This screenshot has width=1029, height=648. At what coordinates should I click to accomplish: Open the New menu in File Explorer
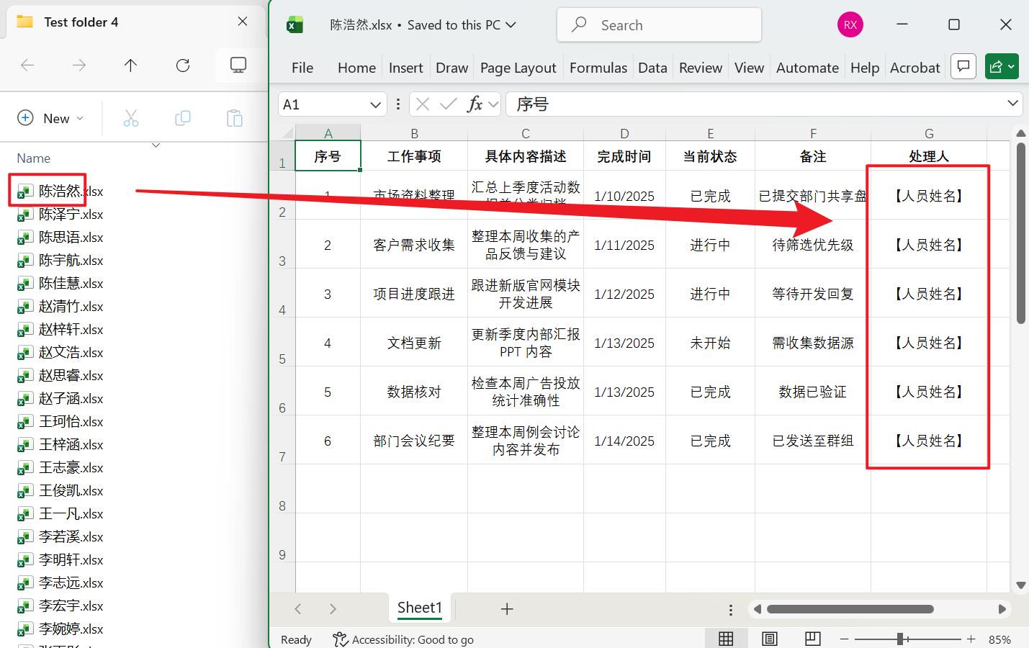click(x=51, y=117)
